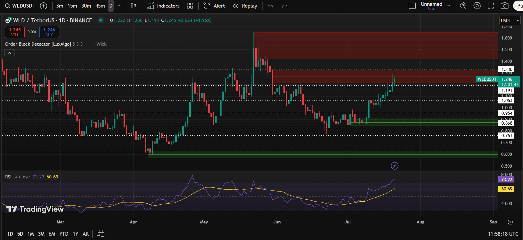Viewport: 523px width, 240px height.
Task: Click the go to date calendar icon
Action: 101,234
